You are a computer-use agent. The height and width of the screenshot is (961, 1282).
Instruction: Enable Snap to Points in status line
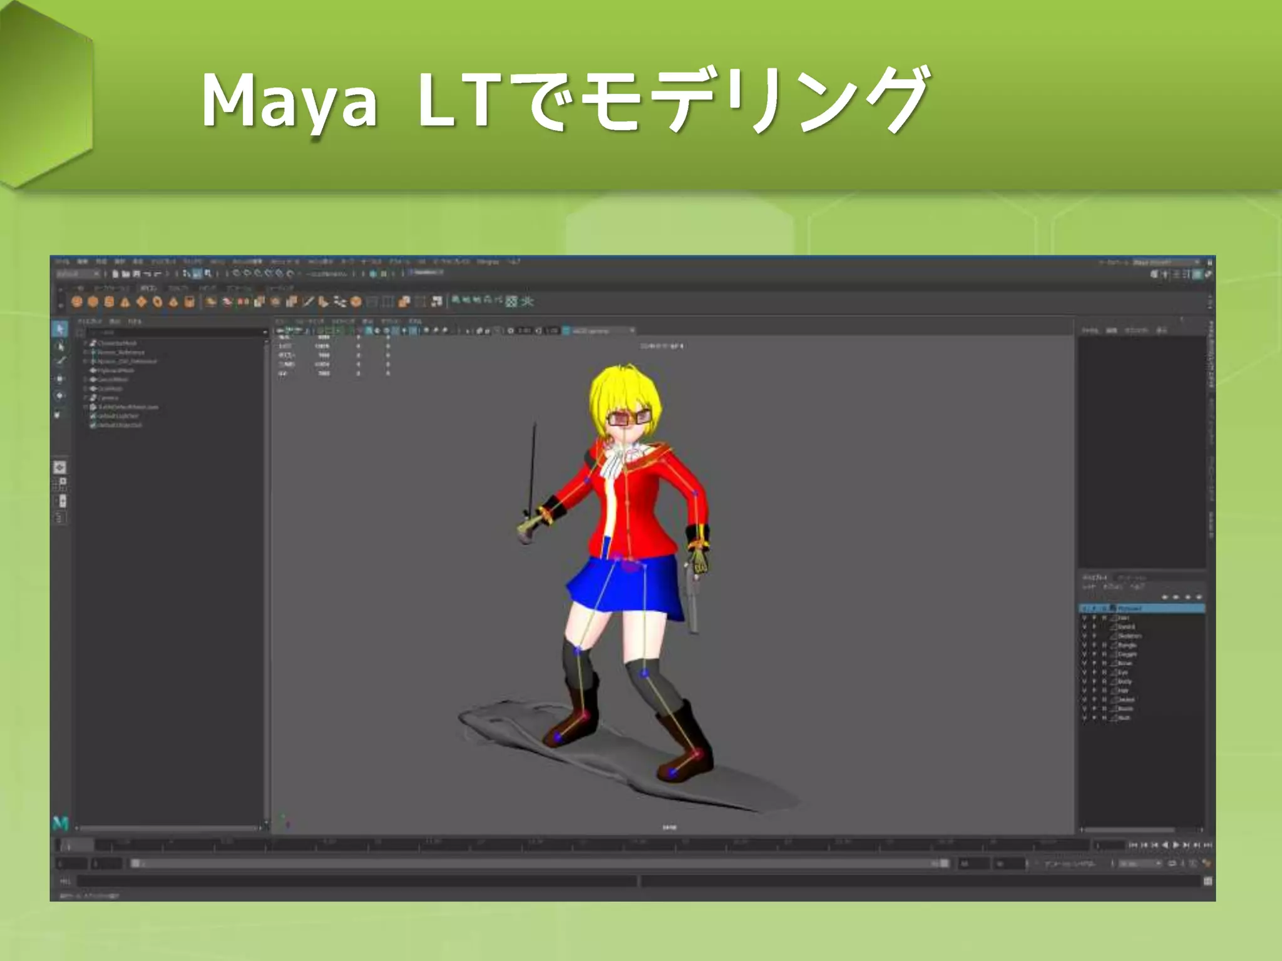coord(258,273)
